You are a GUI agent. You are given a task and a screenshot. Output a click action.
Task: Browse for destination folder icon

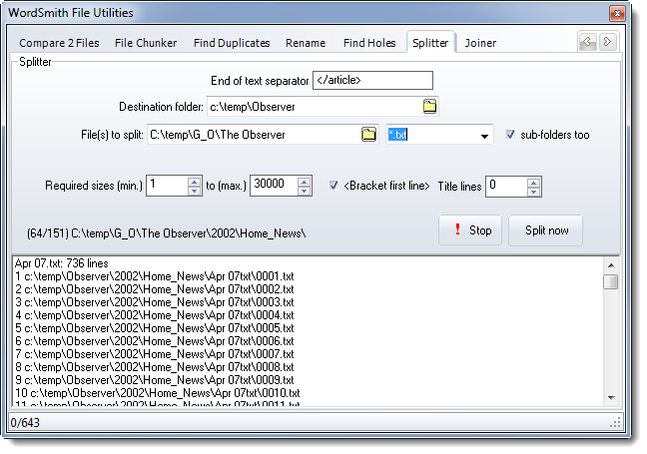click(x=429, y=106)
